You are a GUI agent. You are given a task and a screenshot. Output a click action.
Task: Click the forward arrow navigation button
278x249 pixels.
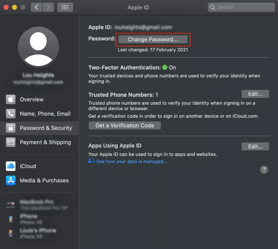pos(48,7)
